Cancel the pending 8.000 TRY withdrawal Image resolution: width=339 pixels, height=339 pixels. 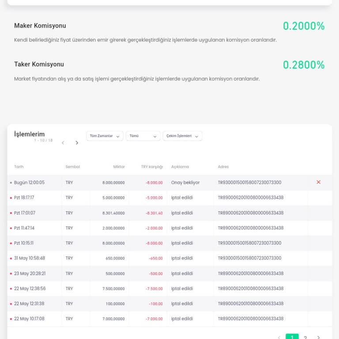coord(318,182)
